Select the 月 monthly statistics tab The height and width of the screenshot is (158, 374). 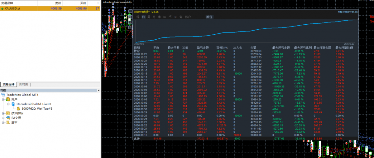click(x=154, y=17)
